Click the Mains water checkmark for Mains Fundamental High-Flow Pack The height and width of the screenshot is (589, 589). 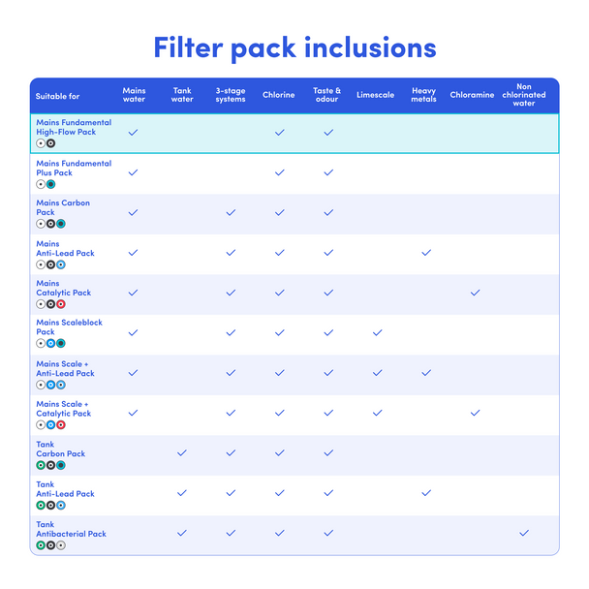point(134,132)
